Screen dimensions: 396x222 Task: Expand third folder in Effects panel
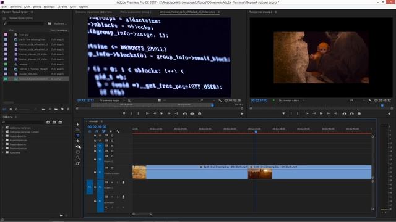pos(3,136)
